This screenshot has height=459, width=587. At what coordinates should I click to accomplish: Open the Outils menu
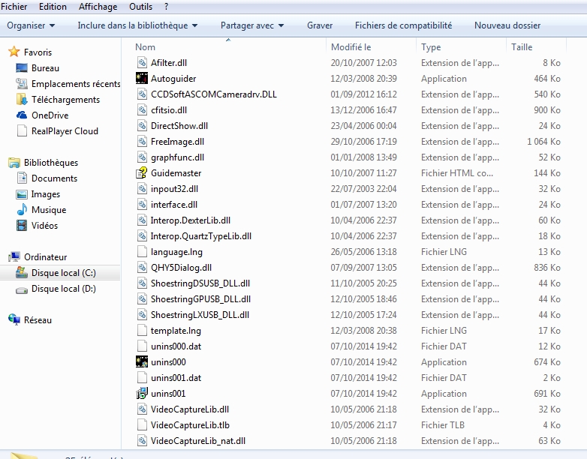pyautogui.click(x=140, y=6)
